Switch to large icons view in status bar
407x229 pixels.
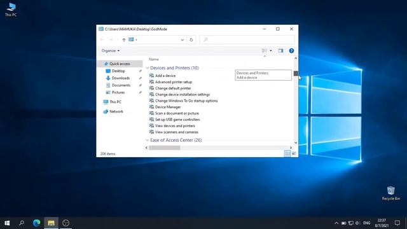(294, 153)
